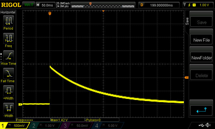
Task: Click the 50.0ms horizontal timebase readout
Action: coord(45,5)
